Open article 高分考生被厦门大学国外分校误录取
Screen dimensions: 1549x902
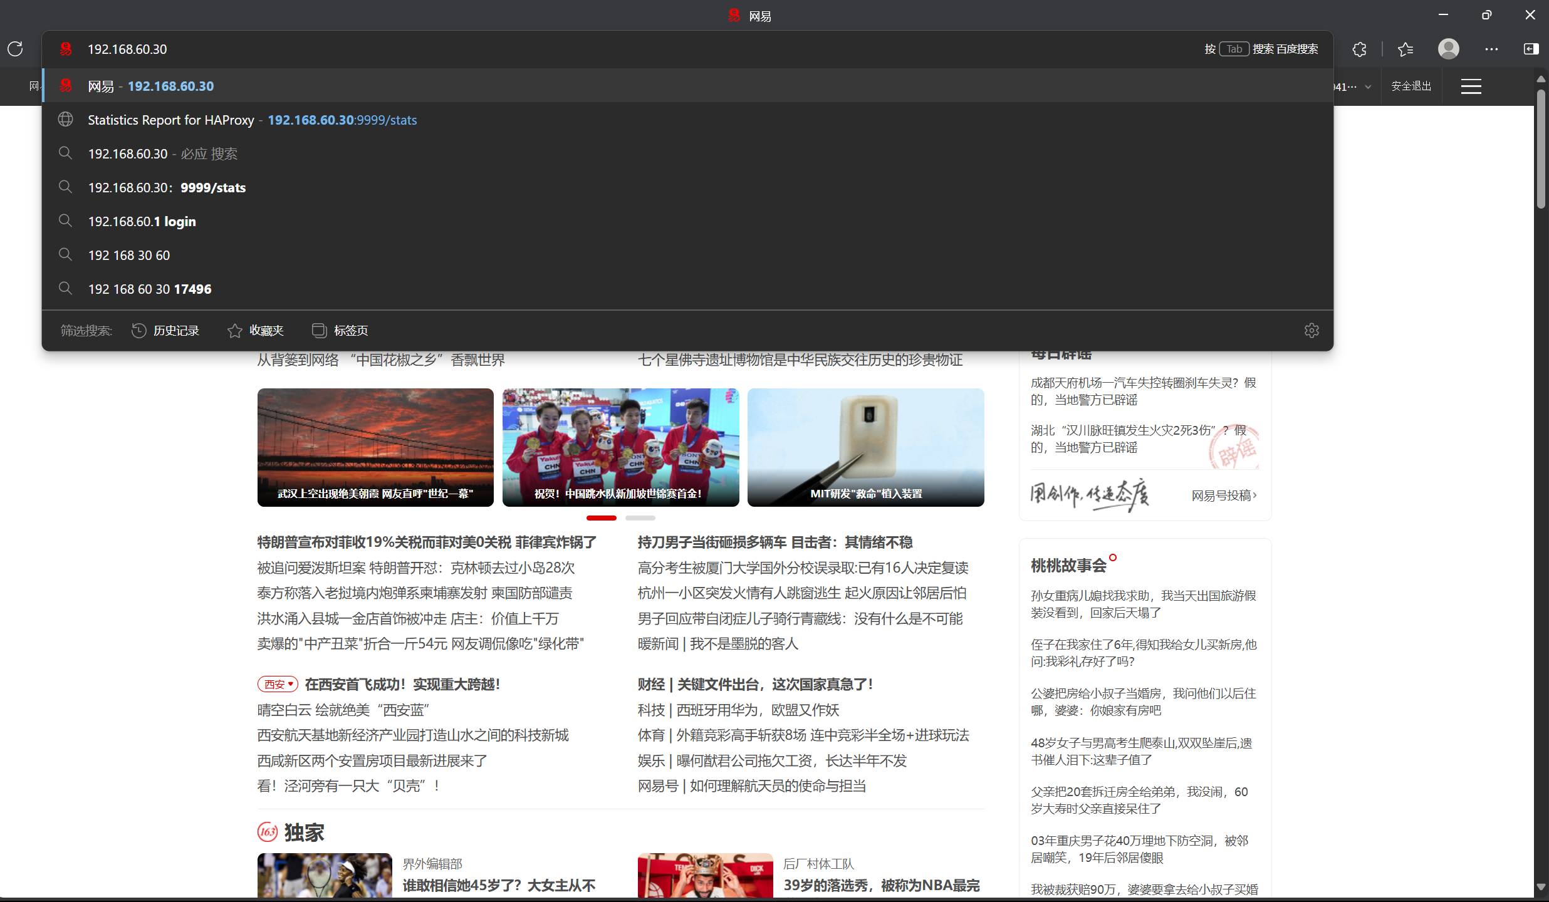pos(803,568)
